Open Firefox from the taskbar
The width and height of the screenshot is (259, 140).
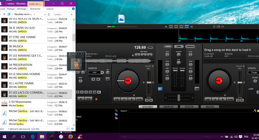[x=70, y=136]
